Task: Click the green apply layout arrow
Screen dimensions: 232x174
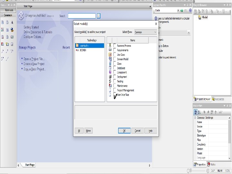Action: (x=182, y=11)
